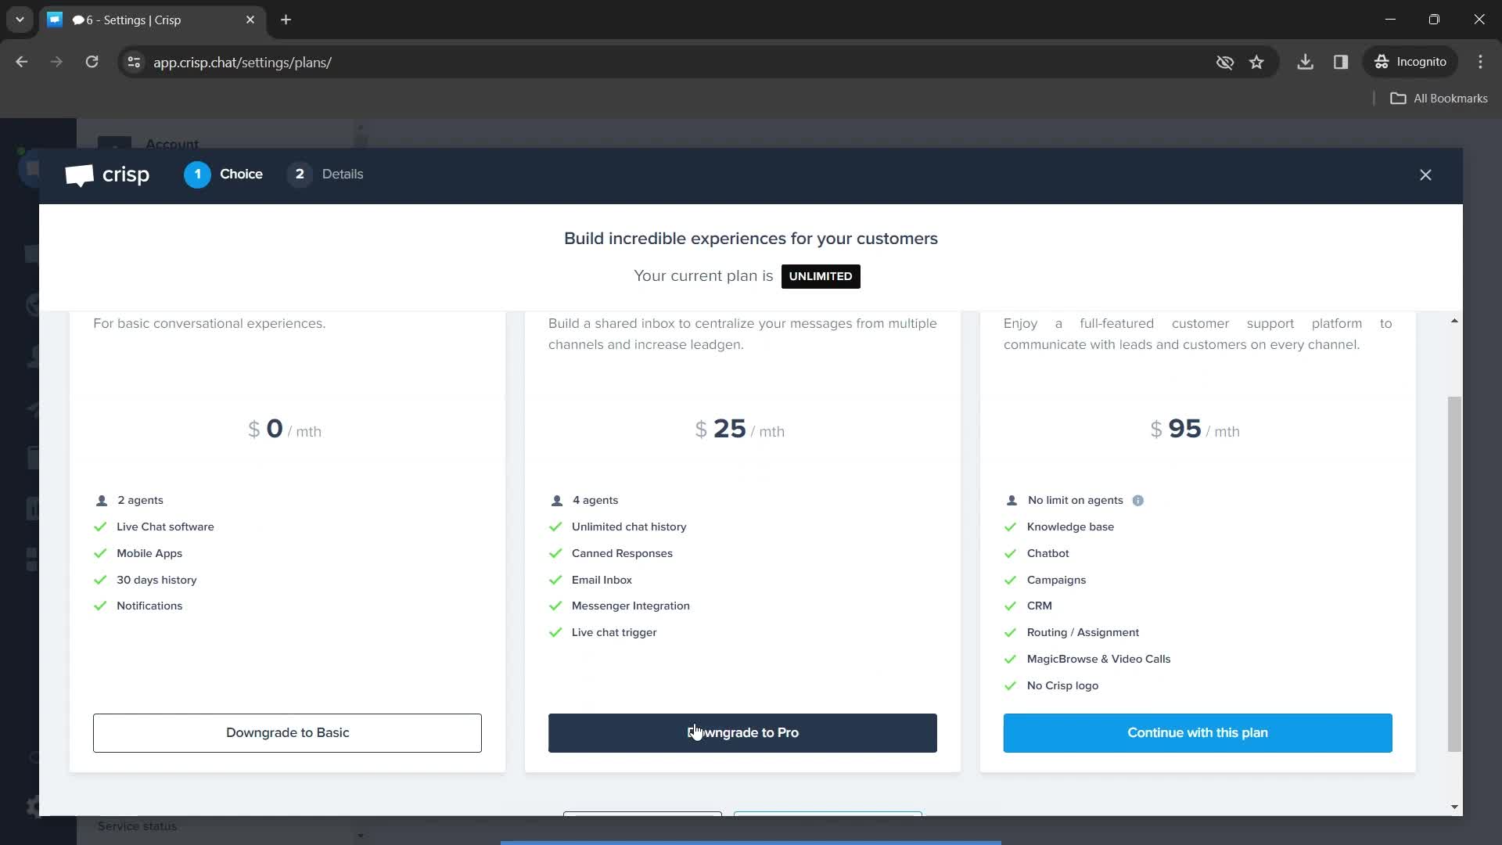Click Continue with this plan
The width and height of the screenshot is (1502, 845).
point(1198,733)
